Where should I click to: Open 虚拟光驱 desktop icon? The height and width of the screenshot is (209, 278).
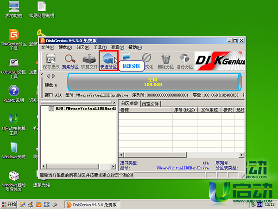pyautogui.click(x=42, y=185)
